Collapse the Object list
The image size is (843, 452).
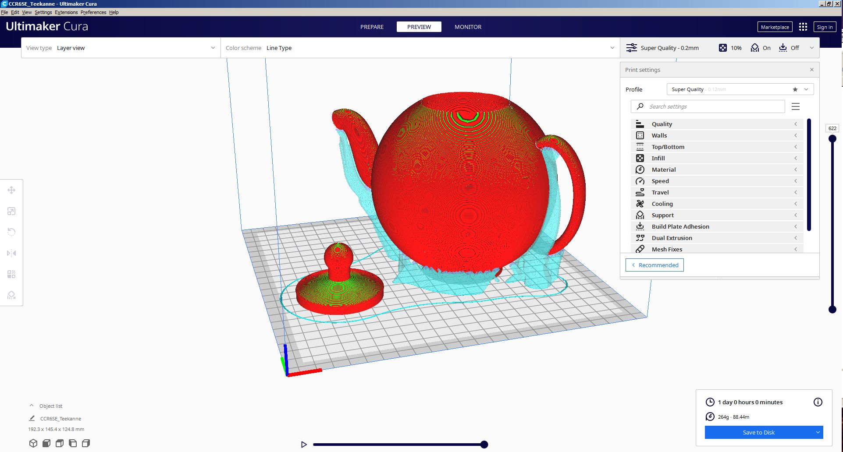(32, 406)
